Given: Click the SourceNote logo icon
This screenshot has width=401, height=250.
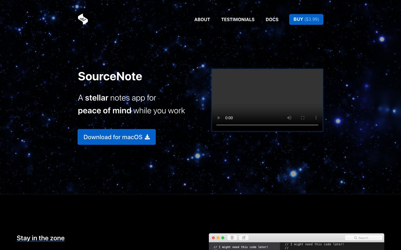Looking at the screenshot, I should tap(83, 19).
